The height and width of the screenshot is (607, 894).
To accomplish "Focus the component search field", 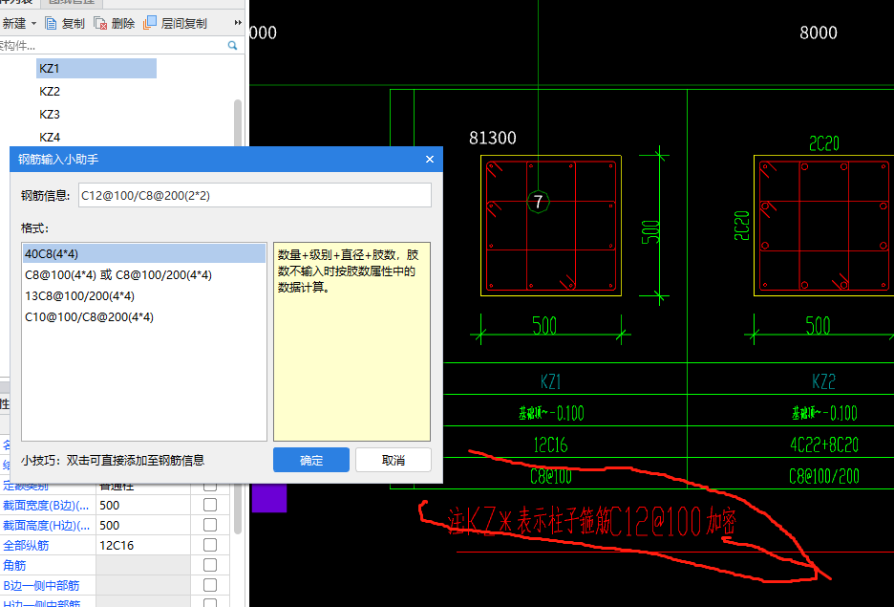I will tap(113, 45).
